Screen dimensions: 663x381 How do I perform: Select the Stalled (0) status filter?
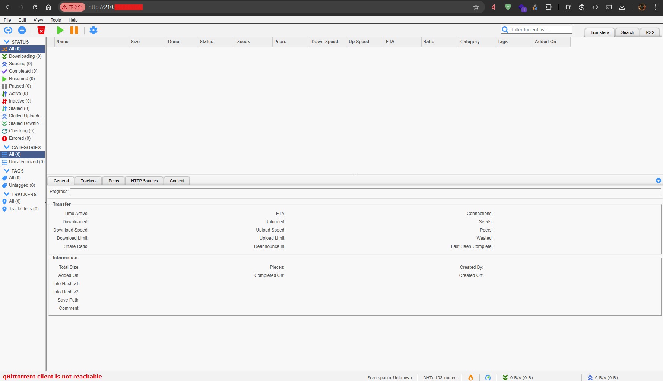point(22,108)
